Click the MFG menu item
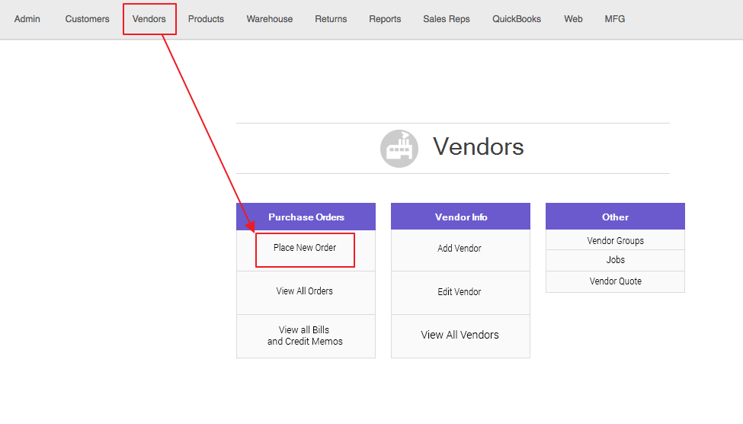 tap(614, 19)
